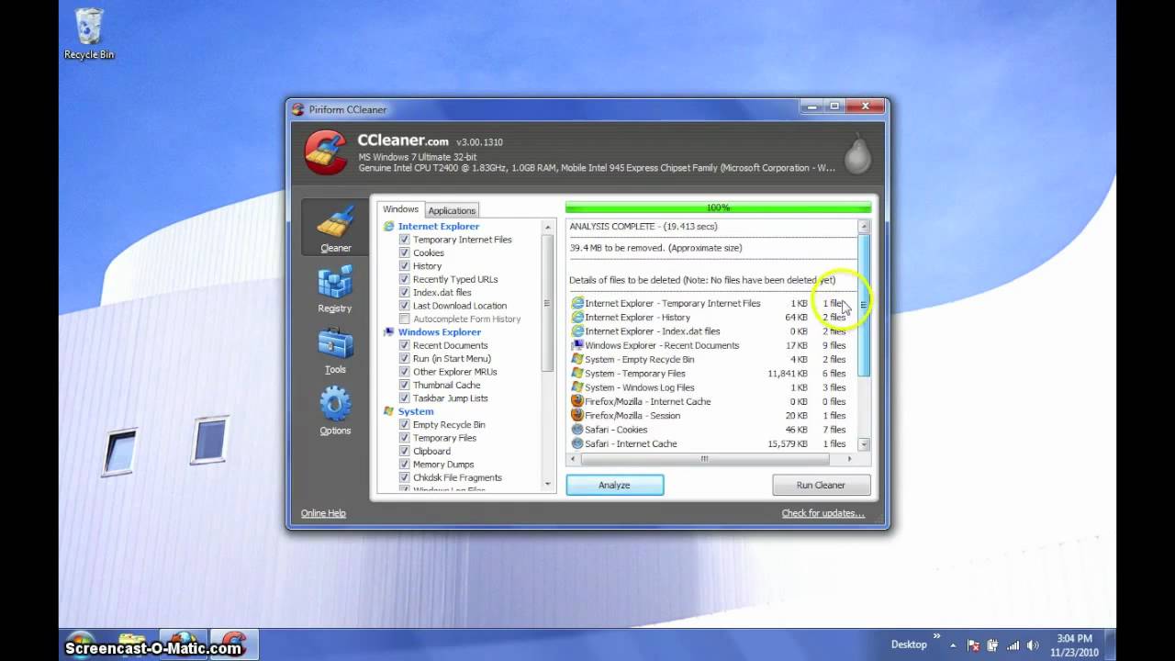Click the Run Cleaner button
This screenshot has width=1175, height=661.
[x=821, y=485]
